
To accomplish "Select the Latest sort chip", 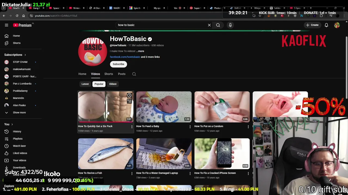I will [x=85, y=84].
